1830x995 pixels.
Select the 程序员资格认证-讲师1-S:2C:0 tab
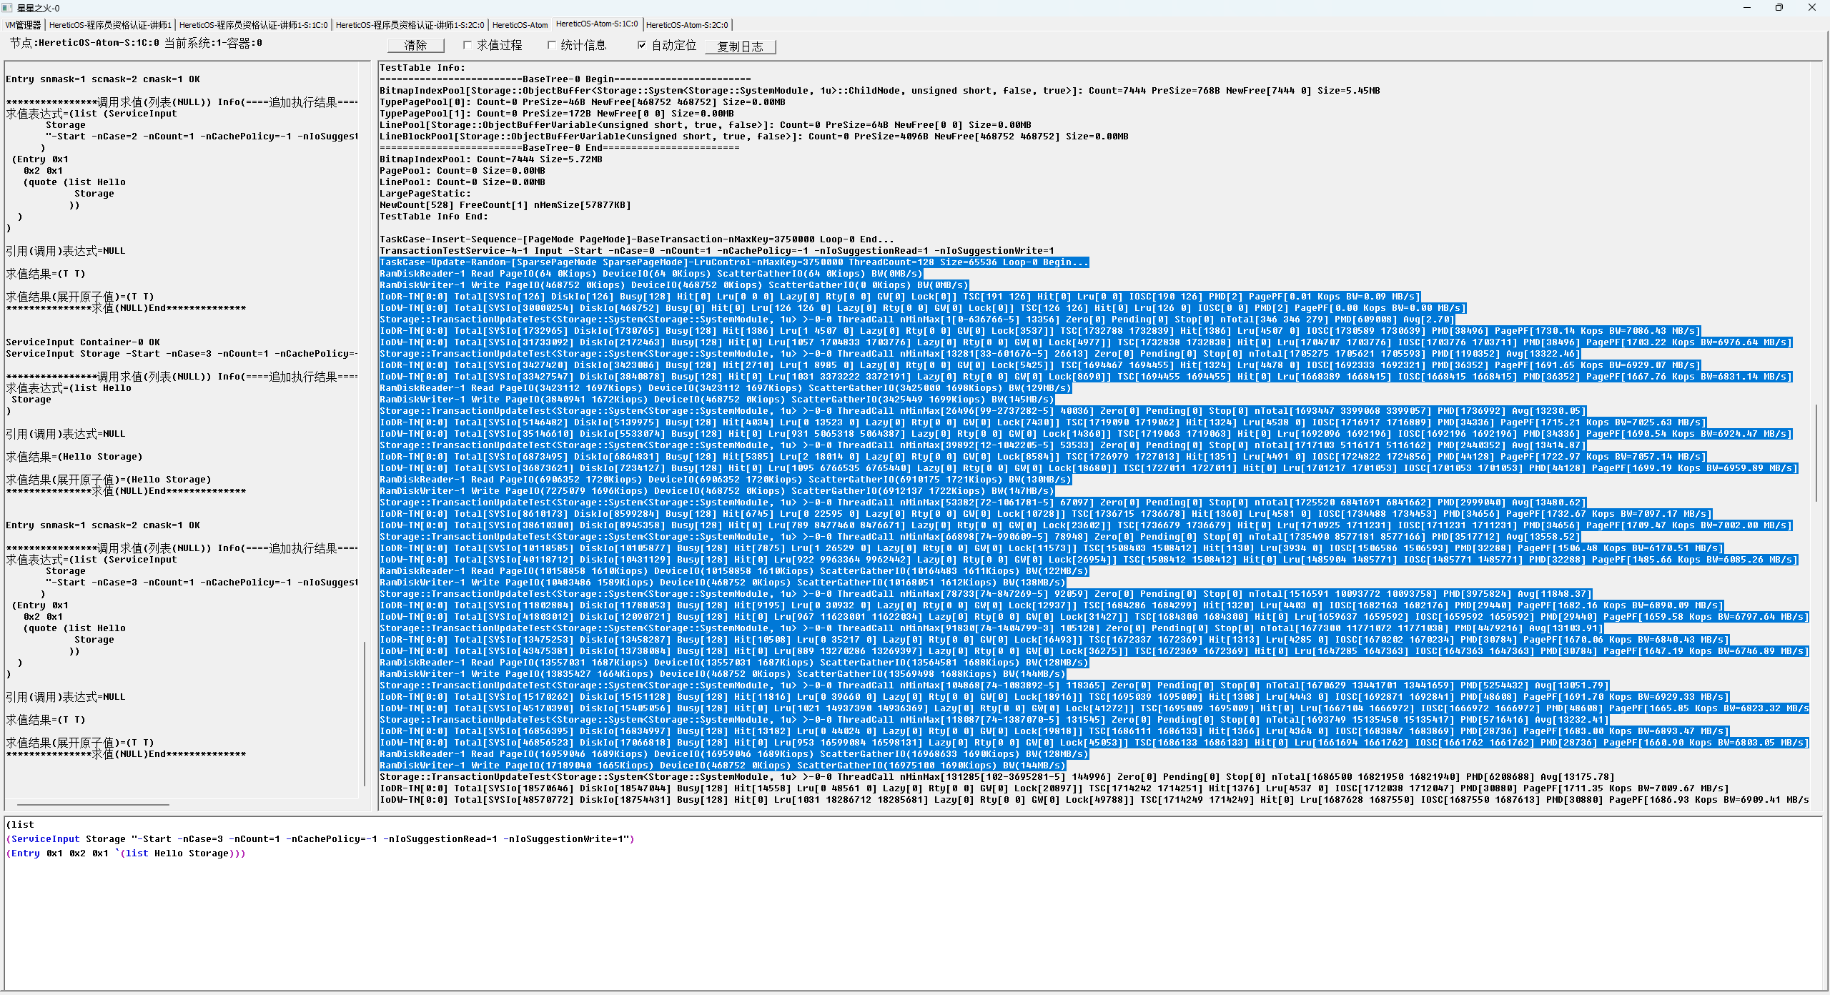point(410,25)
